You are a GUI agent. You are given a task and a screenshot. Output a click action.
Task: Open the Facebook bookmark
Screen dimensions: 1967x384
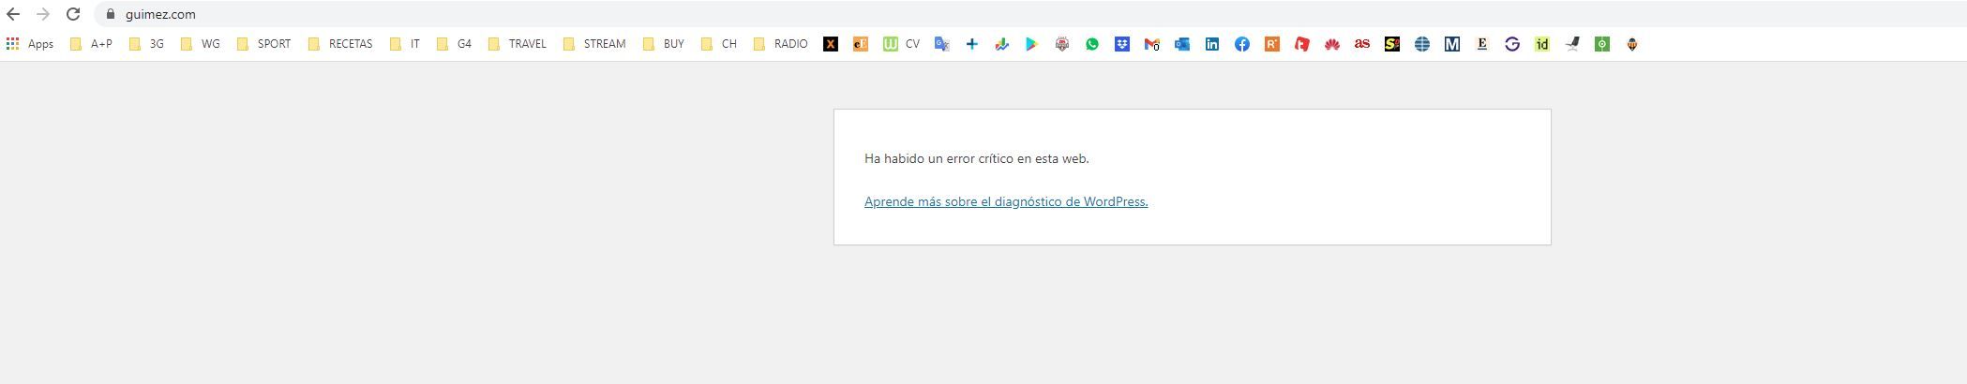1242,44
